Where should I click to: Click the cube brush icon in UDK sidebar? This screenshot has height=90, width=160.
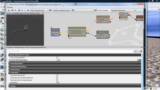click(x=2, y=29)
